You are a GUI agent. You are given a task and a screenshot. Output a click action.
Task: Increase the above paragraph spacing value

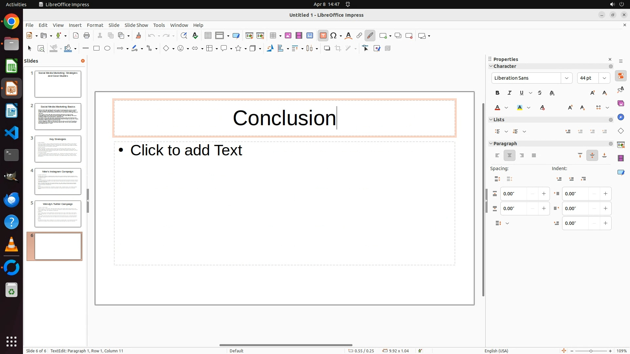pyautogui.click(x=544, y=194)
